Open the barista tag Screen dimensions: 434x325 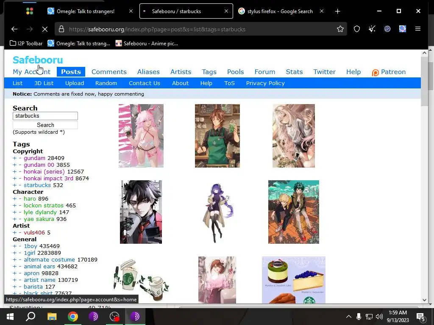[x=33, y=287]
